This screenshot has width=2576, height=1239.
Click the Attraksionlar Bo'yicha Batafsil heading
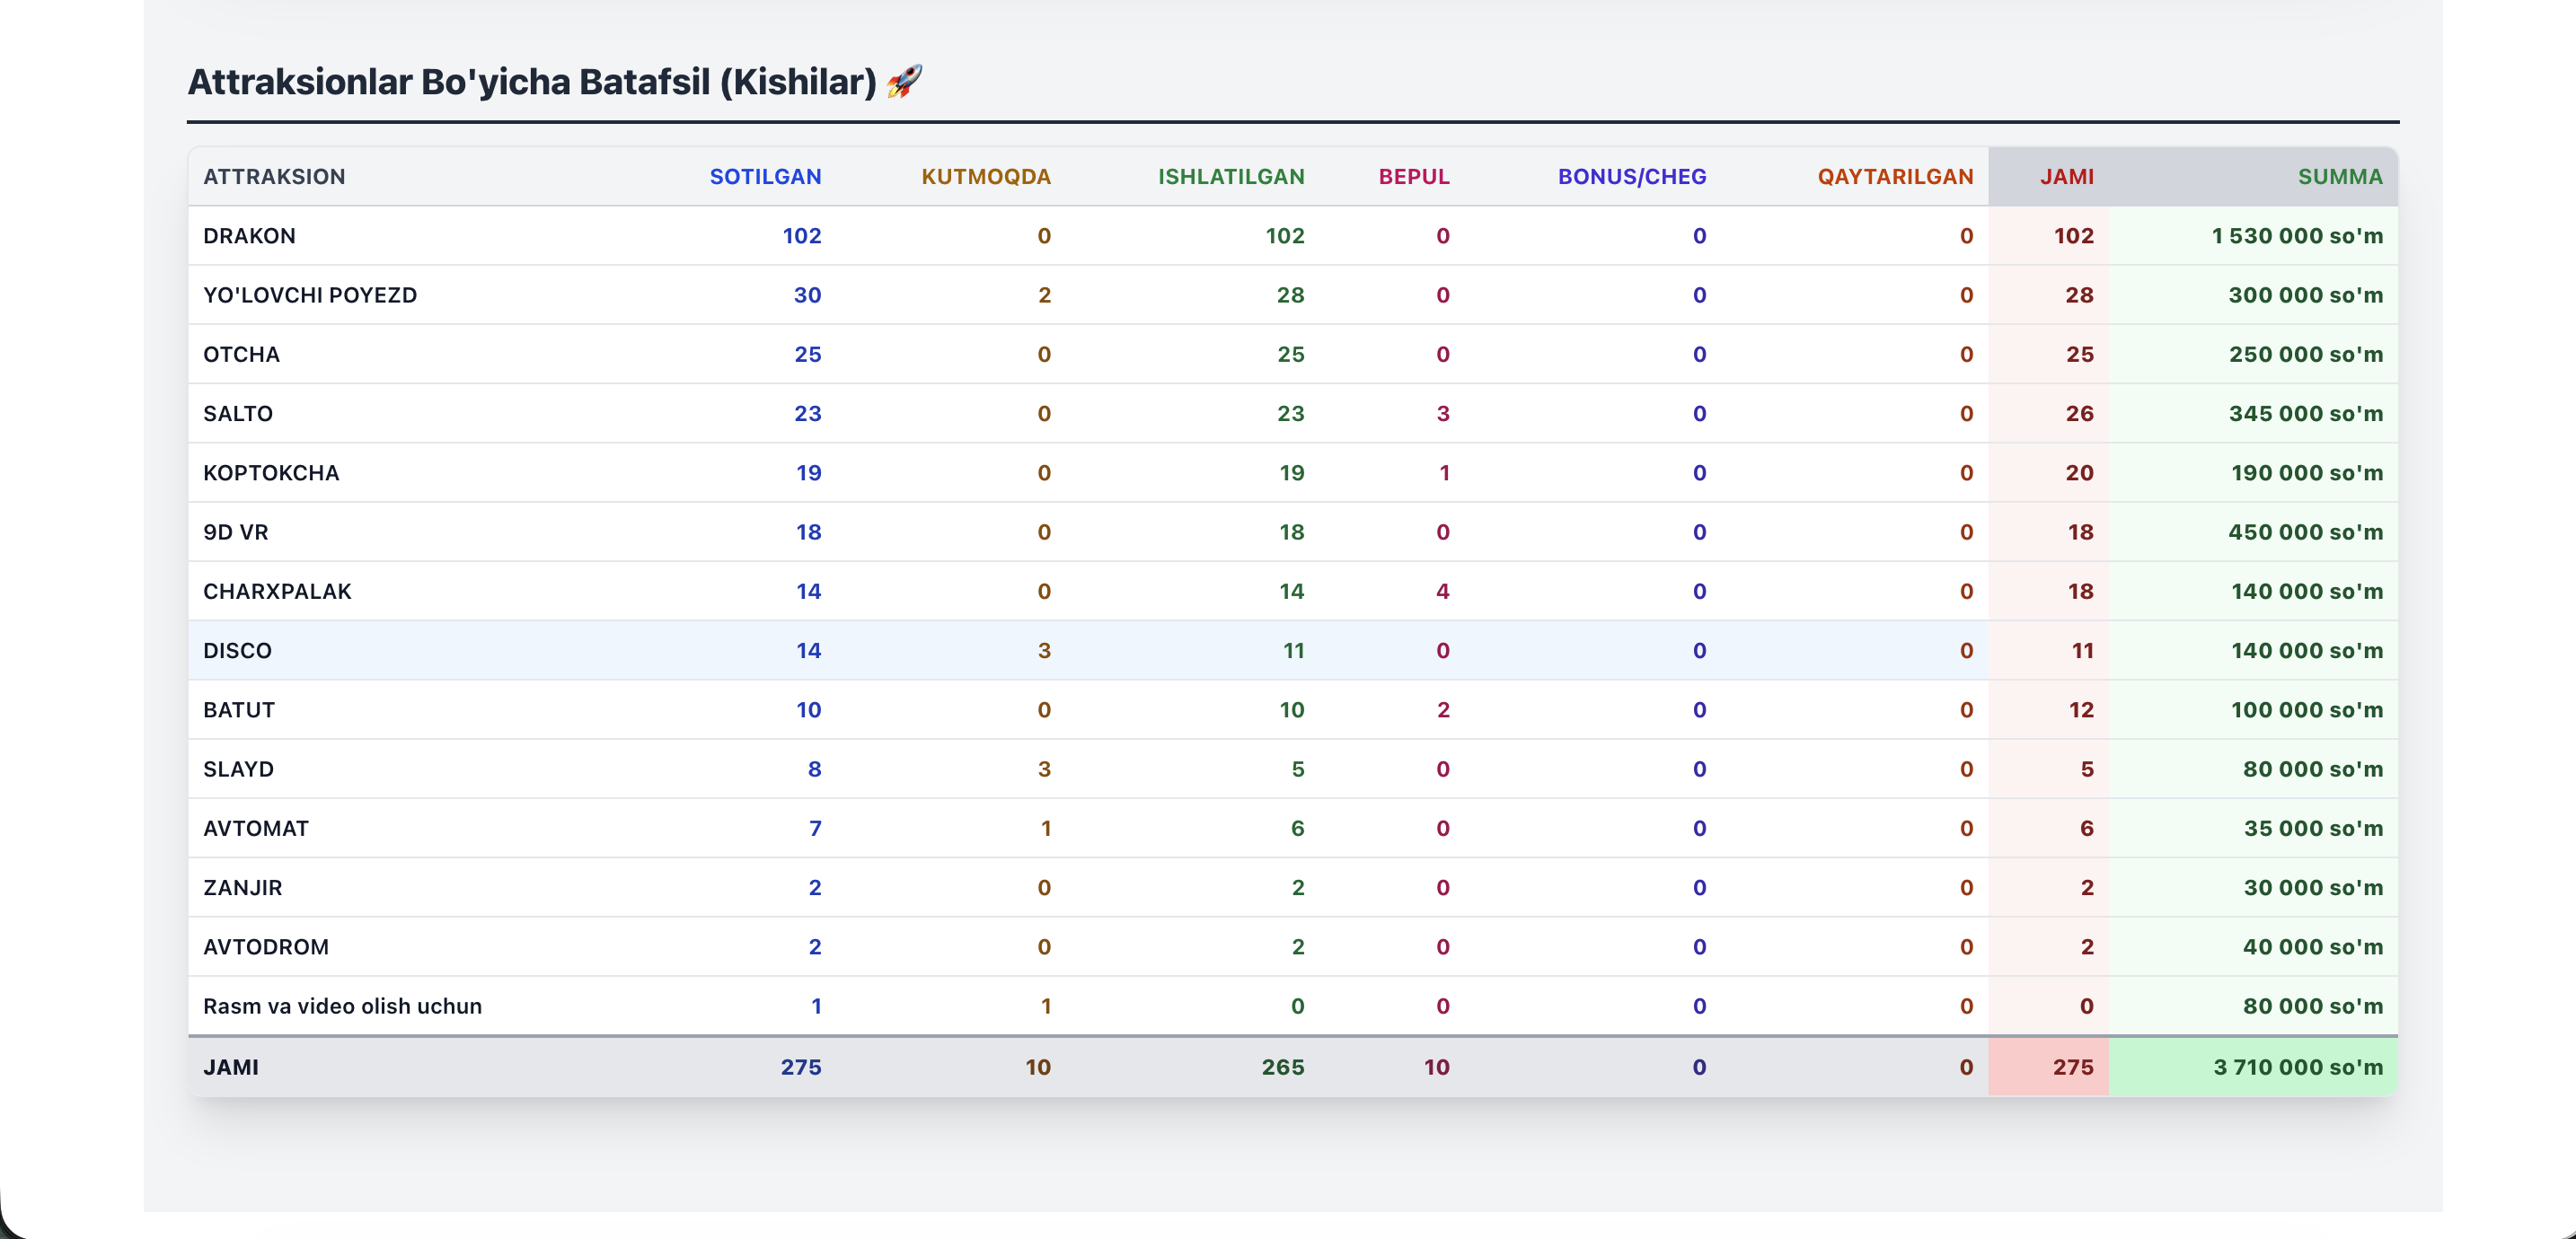pyautogui.click(x=532, y=82)
